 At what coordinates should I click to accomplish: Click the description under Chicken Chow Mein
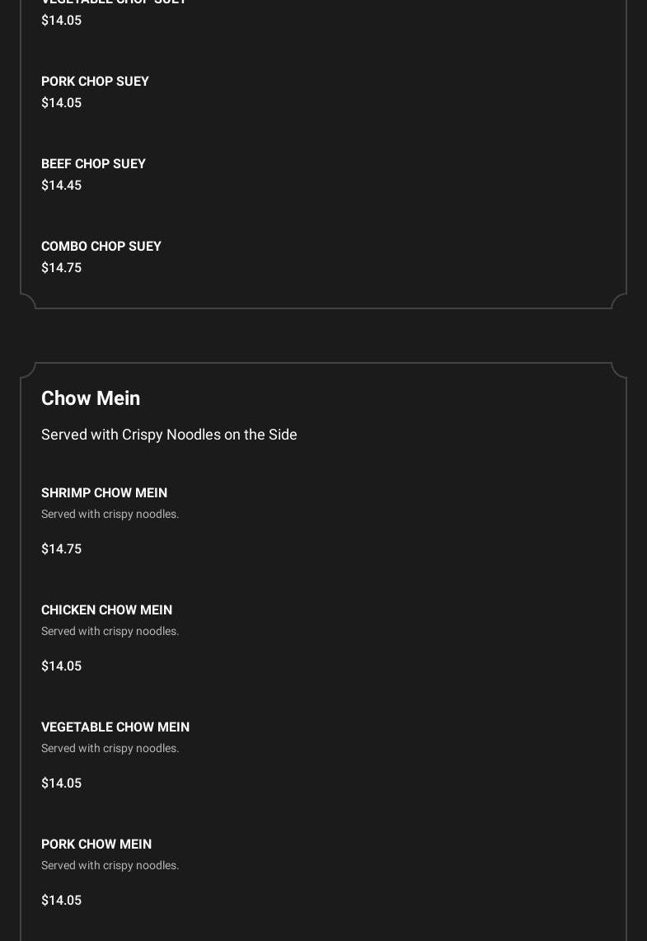pos(110,632)
